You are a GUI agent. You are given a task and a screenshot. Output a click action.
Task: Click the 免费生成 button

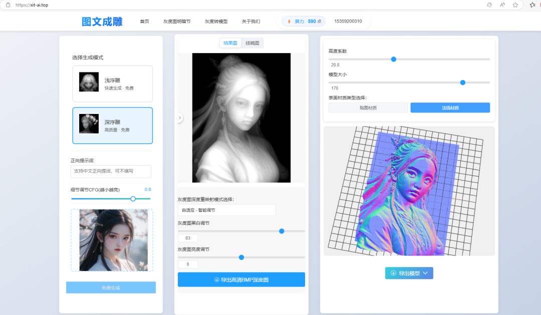pos(111,287)
